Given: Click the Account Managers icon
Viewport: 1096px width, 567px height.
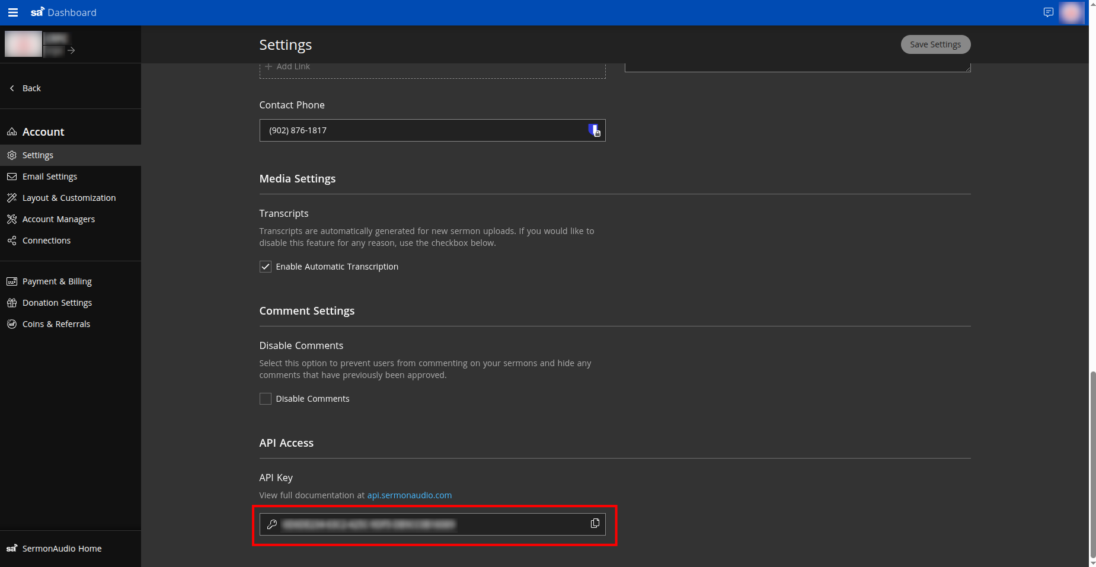Looking at the screenshot, I should 12,219.
